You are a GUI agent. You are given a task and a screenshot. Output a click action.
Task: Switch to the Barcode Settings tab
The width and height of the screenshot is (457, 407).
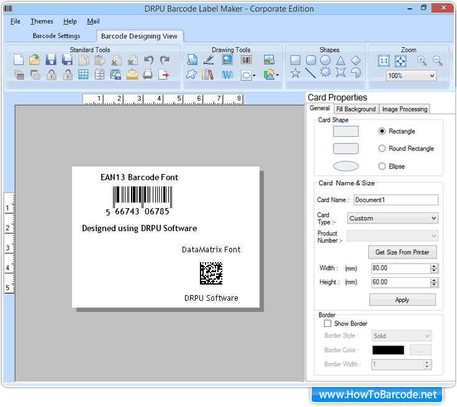click(57, 36)
